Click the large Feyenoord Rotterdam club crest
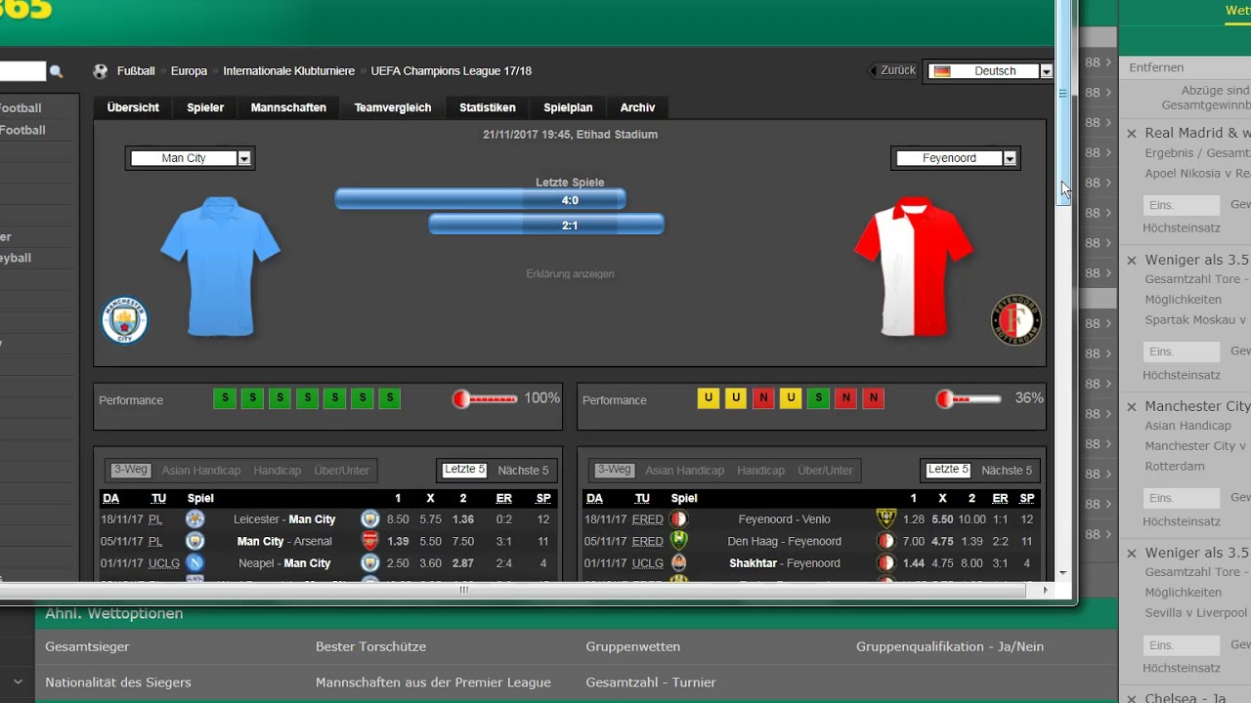This screenshot has width=1251, height=703. tap(1016, 321)
